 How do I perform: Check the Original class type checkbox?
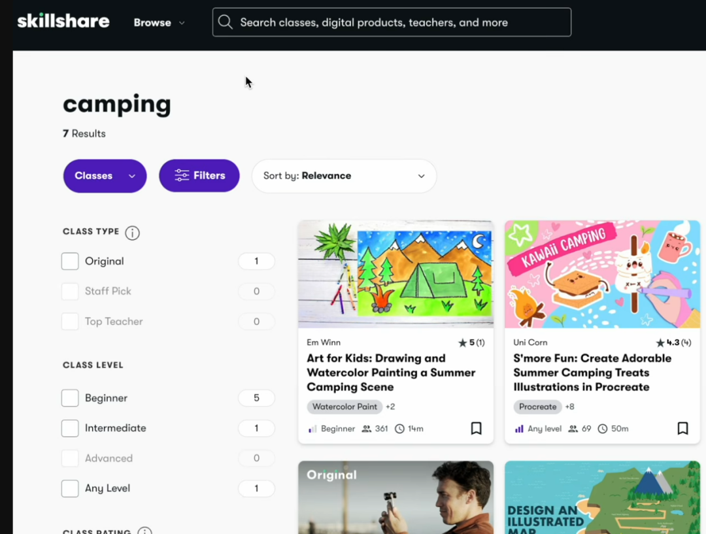(70, 261)
